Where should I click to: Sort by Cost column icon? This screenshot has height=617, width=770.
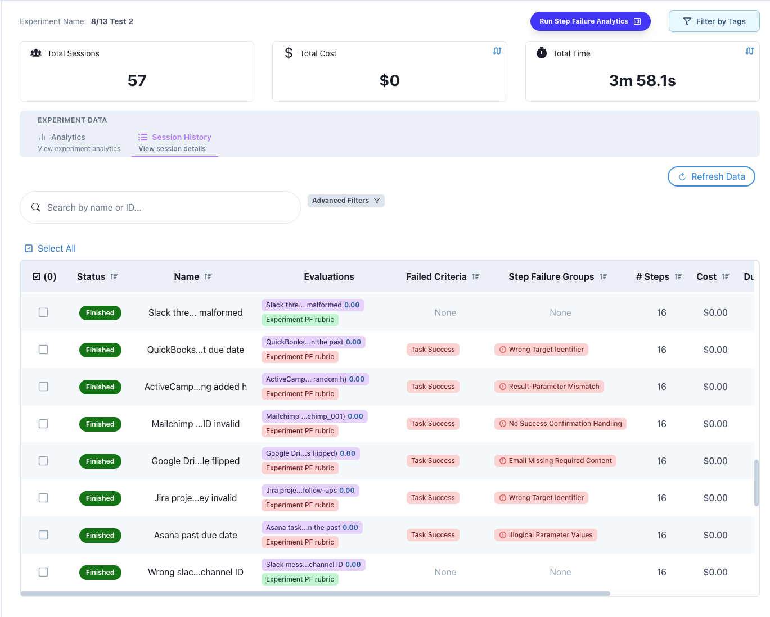click(x=726, y=276)
